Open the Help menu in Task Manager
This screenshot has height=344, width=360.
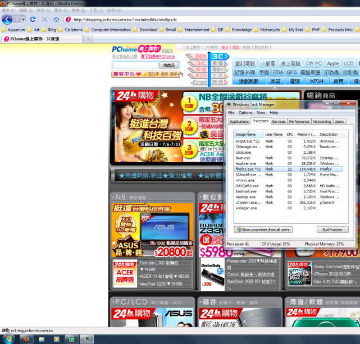[274, 113]
